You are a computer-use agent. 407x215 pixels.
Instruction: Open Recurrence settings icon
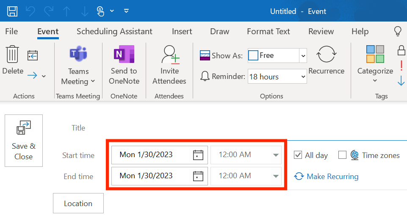[326, 54]
